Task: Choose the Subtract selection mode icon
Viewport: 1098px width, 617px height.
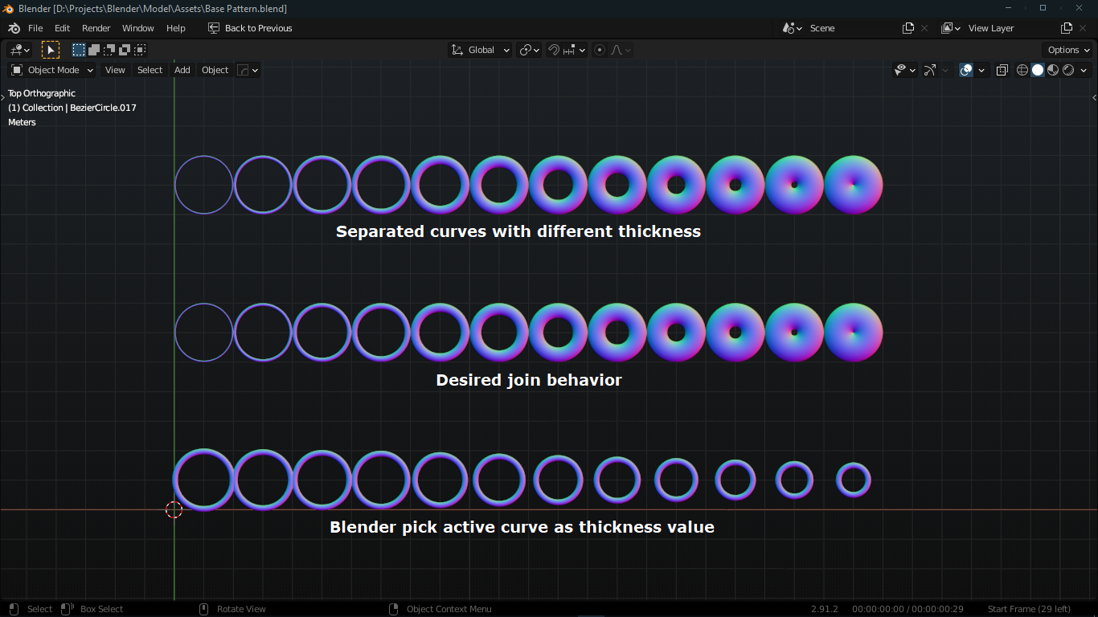Action: (109, 50)
